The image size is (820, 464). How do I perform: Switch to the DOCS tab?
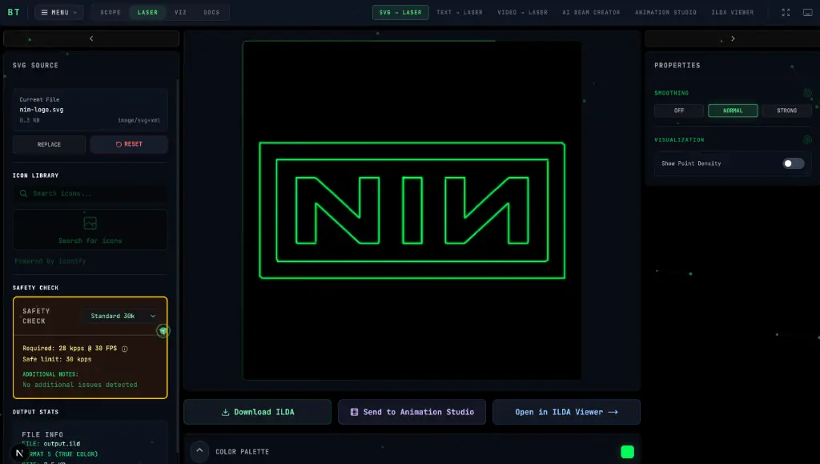[211, 12]
